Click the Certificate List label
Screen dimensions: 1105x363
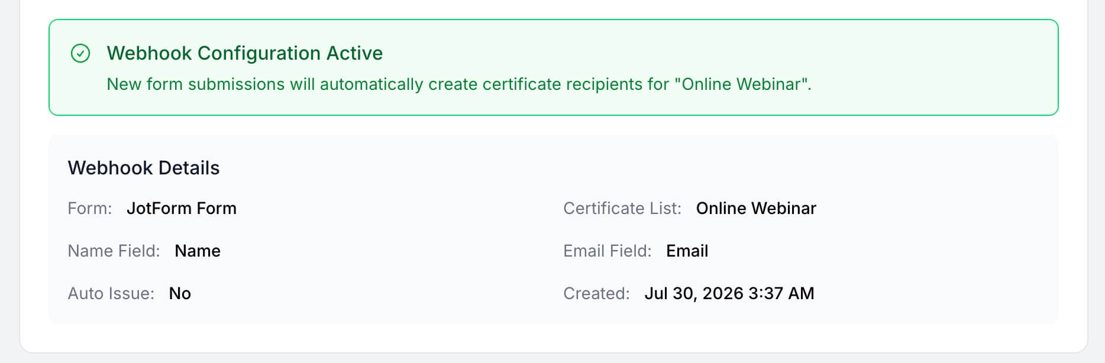click(622, 208)
